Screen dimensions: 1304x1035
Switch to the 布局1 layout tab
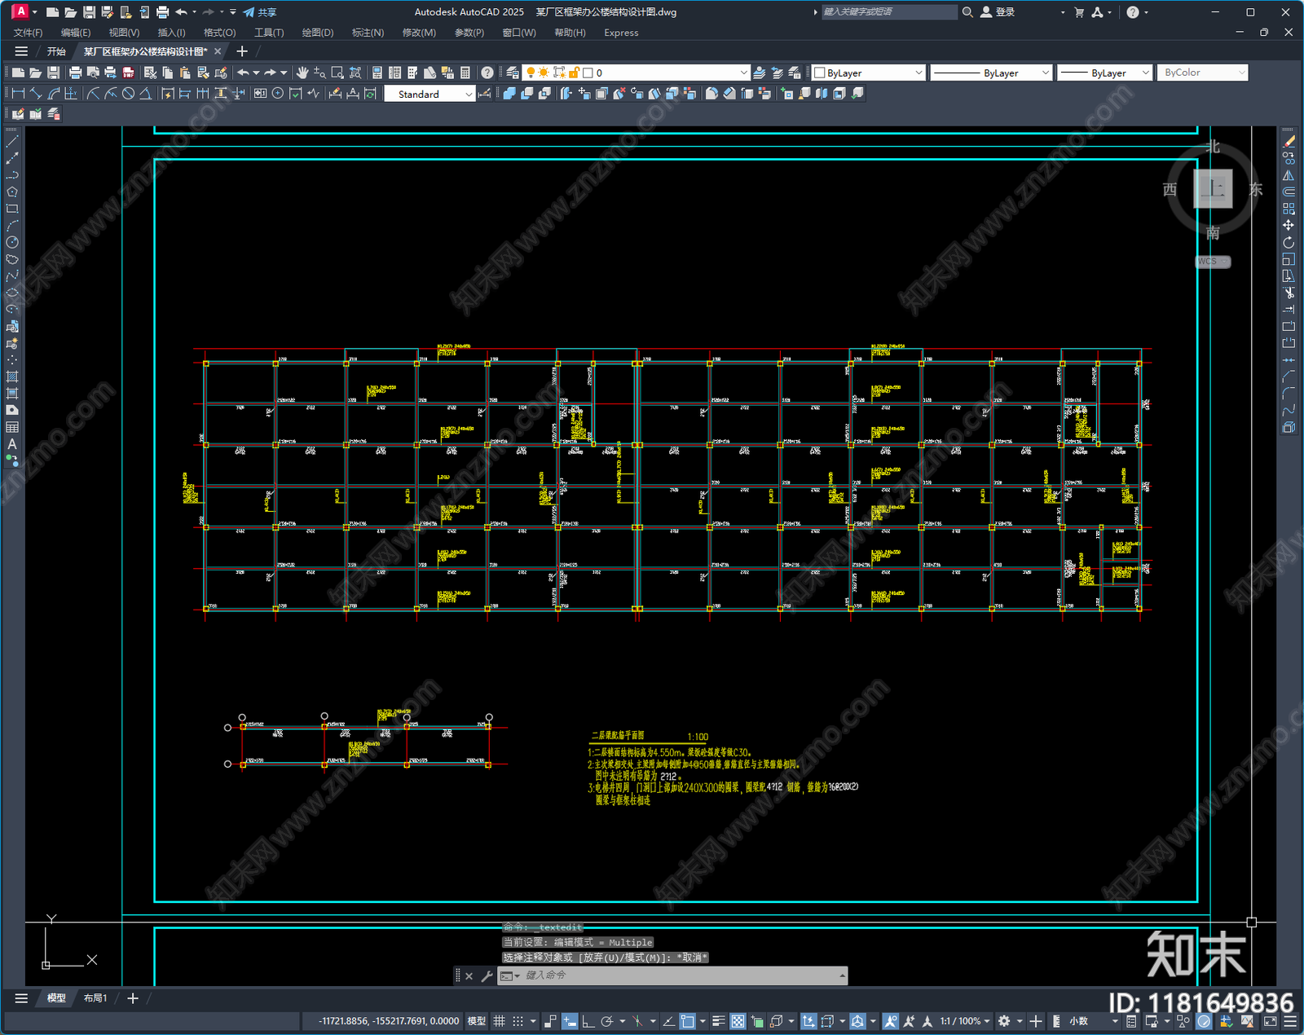[x=95, y=998]
